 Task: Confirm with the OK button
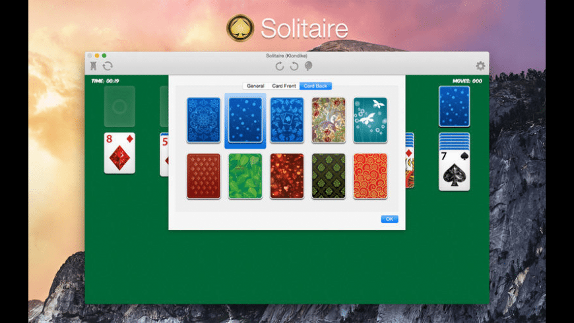point(389,219)
